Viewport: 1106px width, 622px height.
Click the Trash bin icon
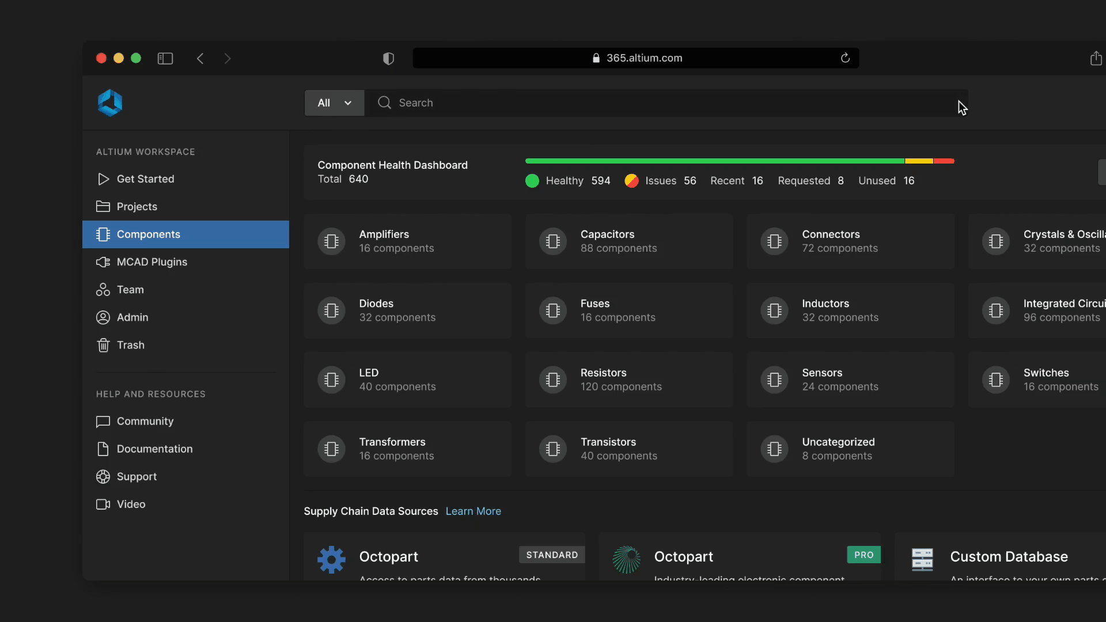coord(103,345)
